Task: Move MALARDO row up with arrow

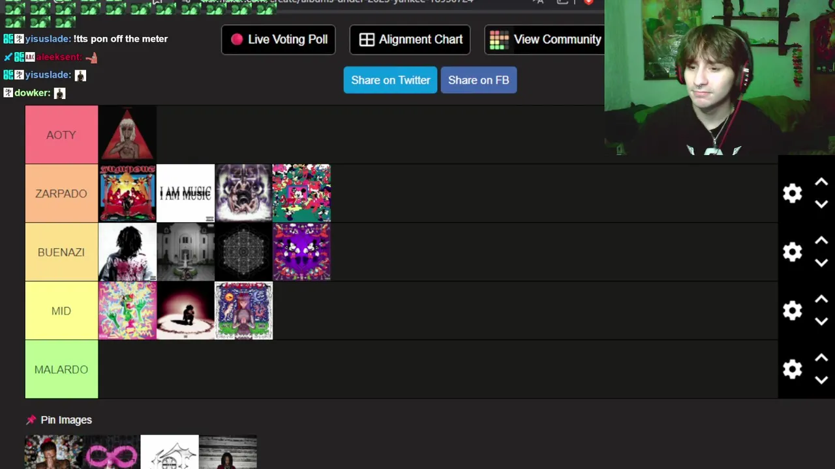Action: coord(821,358)
